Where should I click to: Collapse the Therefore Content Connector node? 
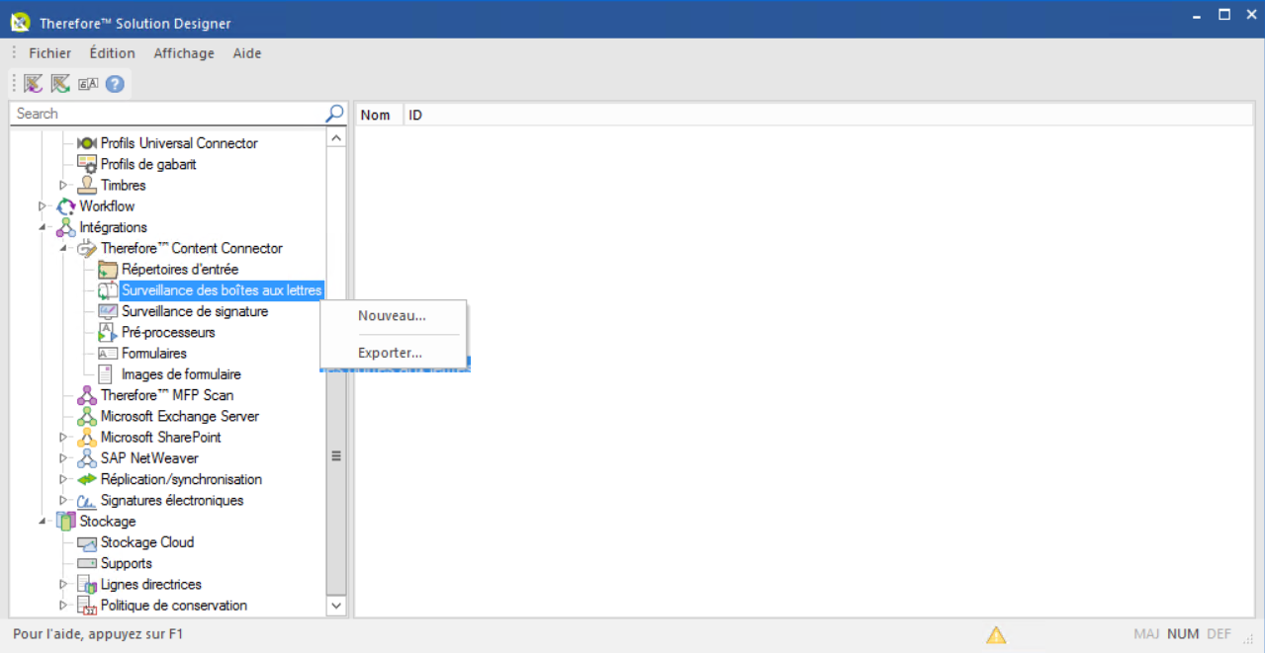click(x=63, y=248)
